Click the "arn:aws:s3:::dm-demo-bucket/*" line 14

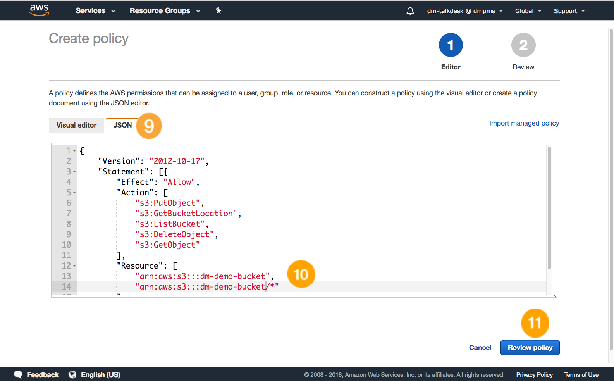pyautogui.click(x=207, y=287)
